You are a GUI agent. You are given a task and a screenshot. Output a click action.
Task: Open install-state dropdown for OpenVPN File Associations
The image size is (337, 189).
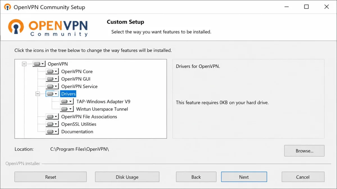point(52,116)
